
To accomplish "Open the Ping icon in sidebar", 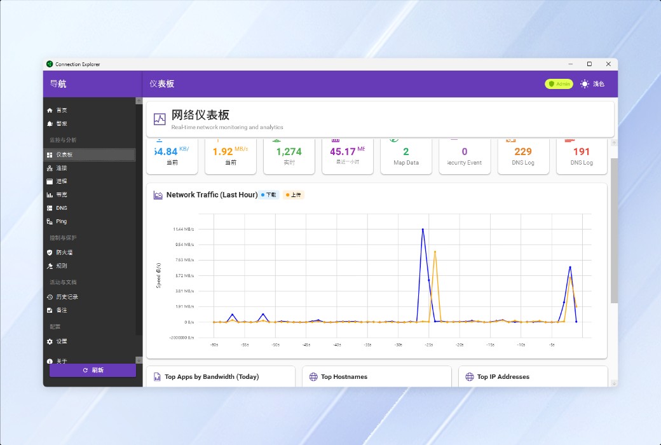I will [x=50, y=221].
